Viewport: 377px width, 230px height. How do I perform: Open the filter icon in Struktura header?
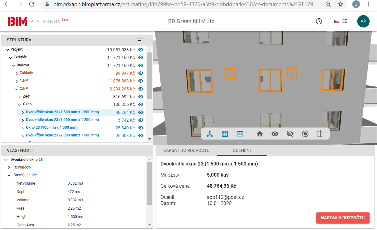(x=139, y=40)
